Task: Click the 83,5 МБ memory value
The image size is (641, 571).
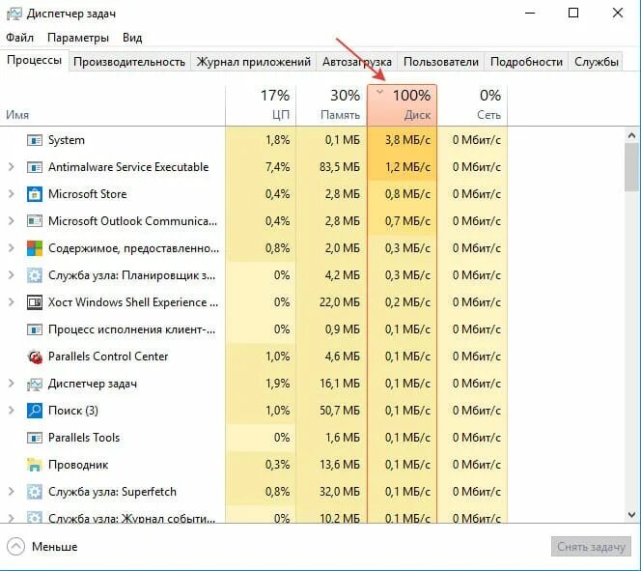Action: point(340,167)
